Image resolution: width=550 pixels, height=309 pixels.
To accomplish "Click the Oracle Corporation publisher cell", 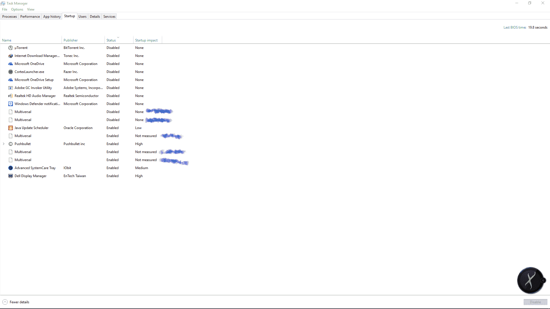I will [x=78, y=128].
